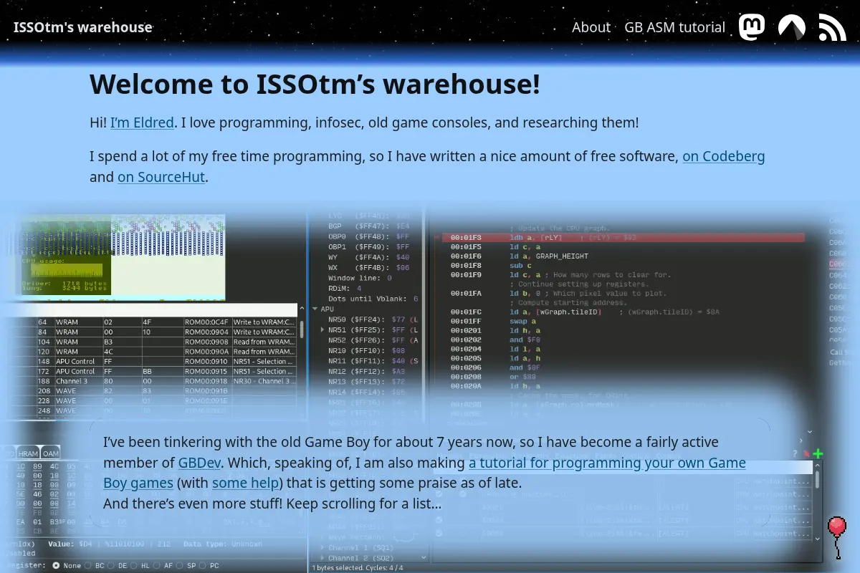860x573 pixels.
Task: Click the OBP0 ($FF48) register line
Action: pyautogui.click(x=369, y=236)
